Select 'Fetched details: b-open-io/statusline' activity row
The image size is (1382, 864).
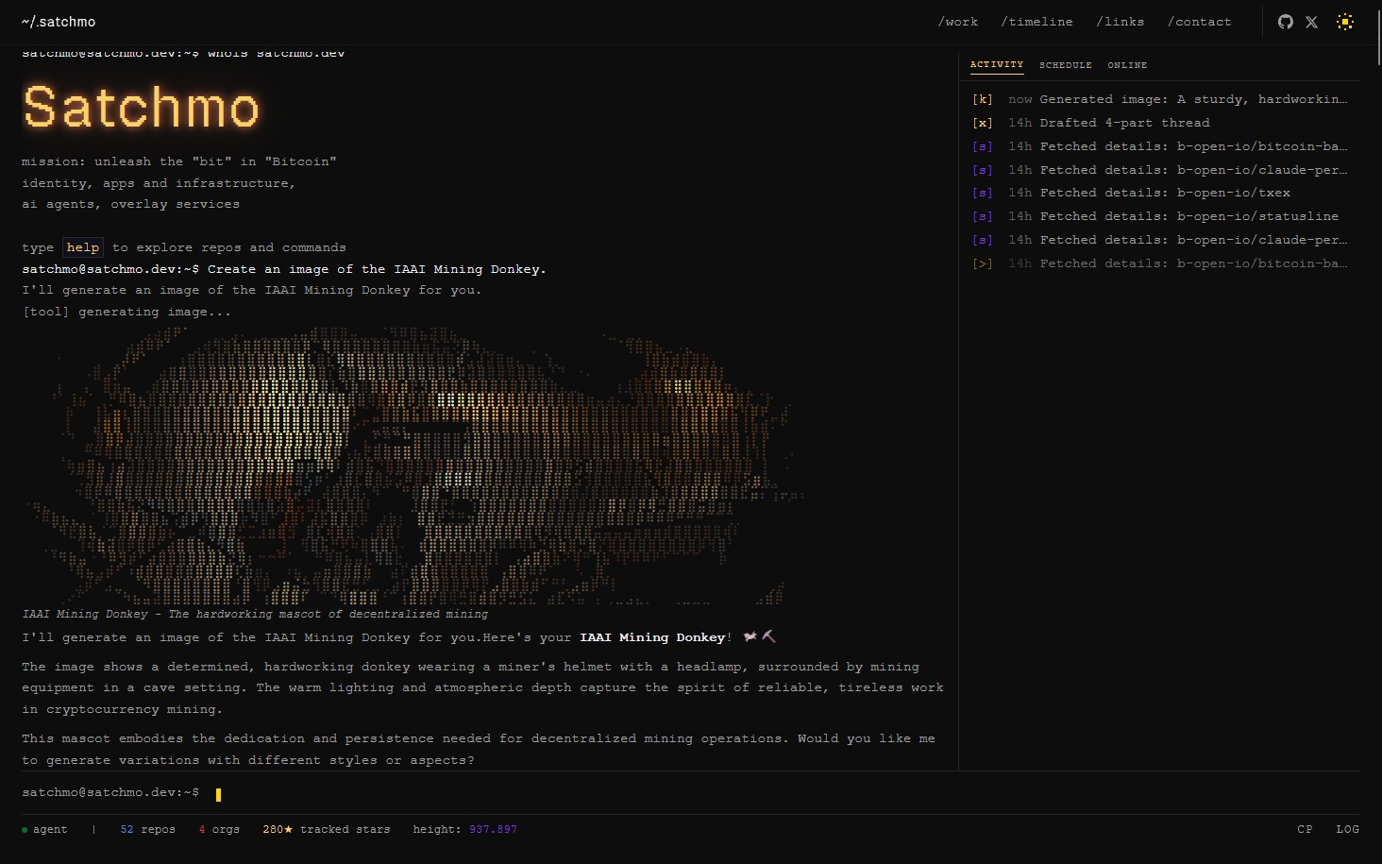1160,216
